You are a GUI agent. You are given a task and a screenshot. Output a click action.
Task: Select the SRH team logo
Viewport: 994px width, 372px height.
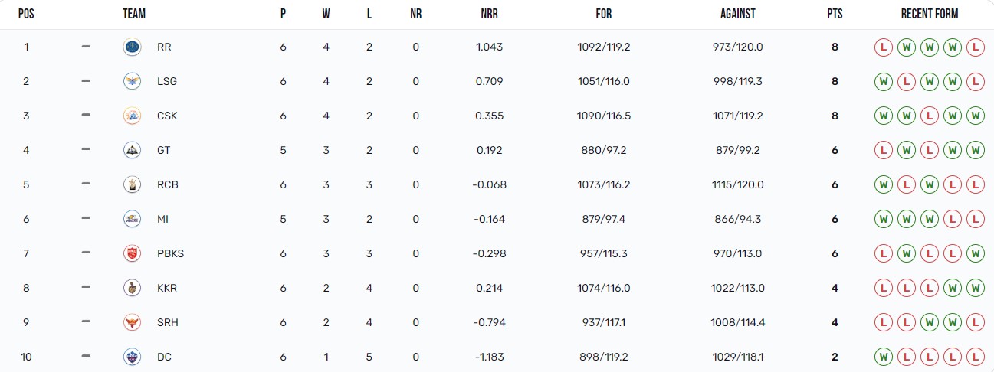(x=132, y=322)
